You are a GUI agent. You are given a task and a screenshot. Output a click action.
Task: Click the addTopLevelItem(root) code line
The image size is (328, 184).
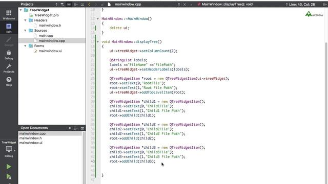click(x=148, y=92)
